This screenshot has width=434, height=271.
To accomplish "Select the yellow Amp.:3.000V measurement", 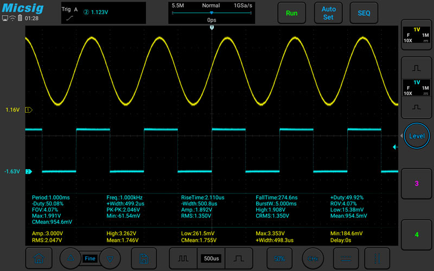I will (x=47, y=234).
